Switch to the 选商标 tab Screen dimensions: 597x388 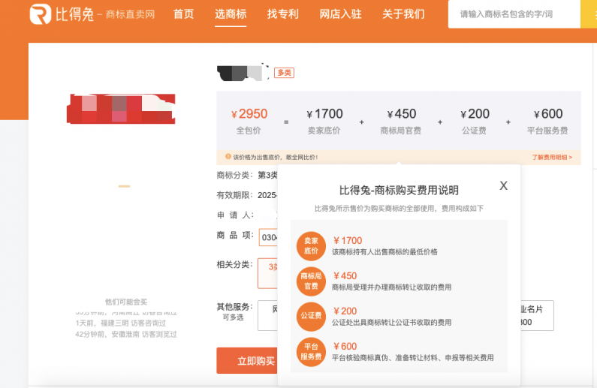(x=231, y=14)
